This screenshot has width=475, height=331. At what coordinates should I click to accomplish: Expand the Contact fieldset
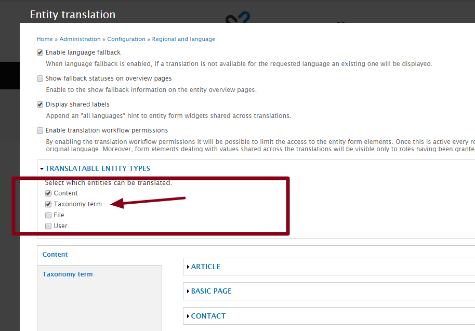tap(208, 316)
